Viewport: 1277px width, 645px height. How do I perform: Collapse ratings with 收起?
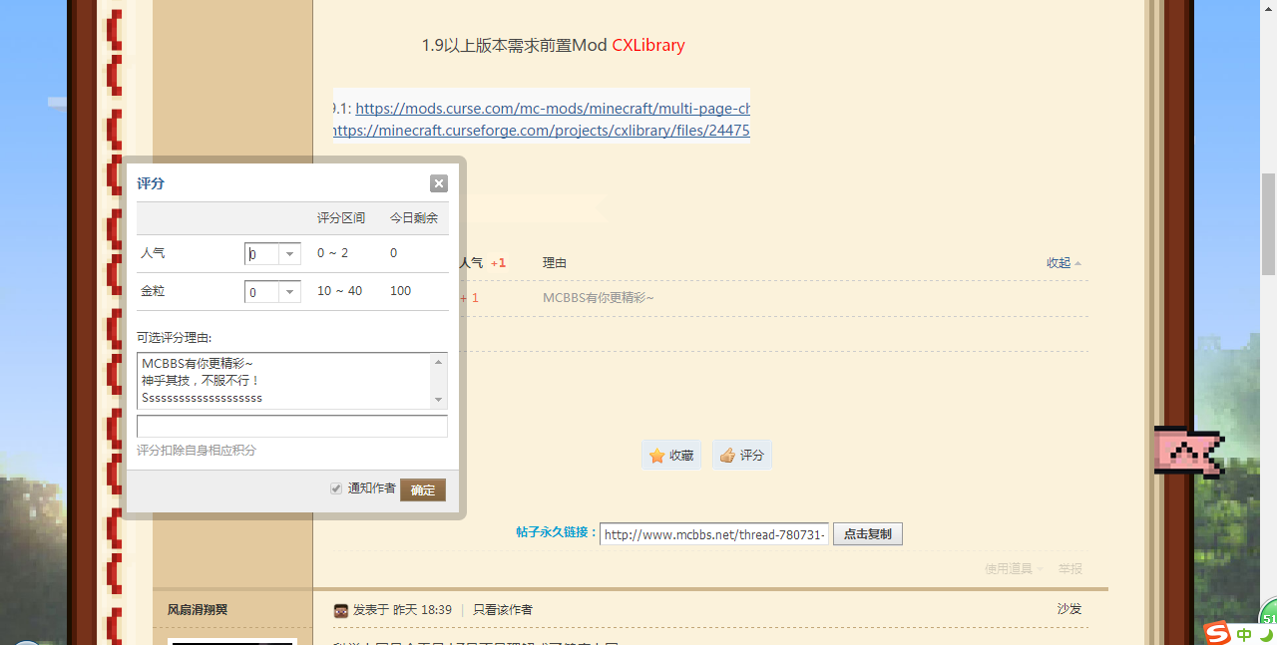tap(1064, 263)
